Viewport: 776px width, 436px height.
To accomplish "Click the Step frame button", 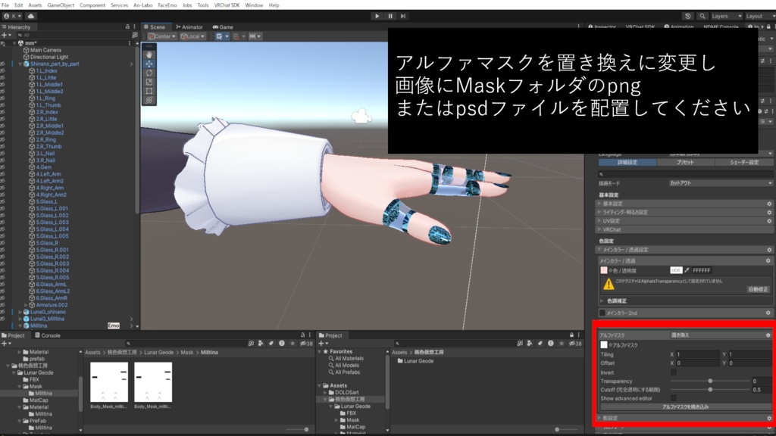I will pyautogui.click(x=403, y=16).
